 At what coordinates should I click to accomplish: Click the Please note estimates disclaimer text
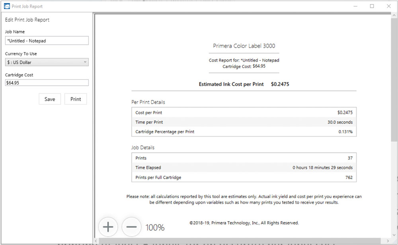tap(244, 199)
